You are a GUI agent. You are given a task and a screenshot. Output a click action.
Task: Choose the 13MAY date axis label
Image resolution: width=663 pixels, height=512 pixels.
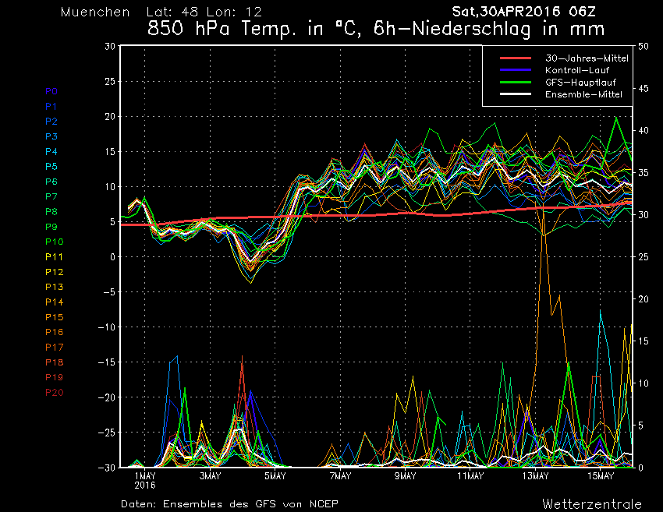click(x=535, y=476)
